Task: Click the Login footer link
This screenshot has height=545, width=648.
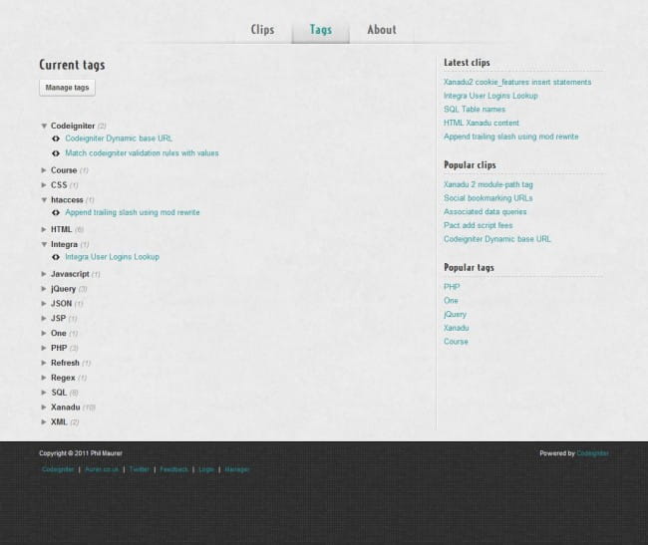Action: (x=206, y=469)
